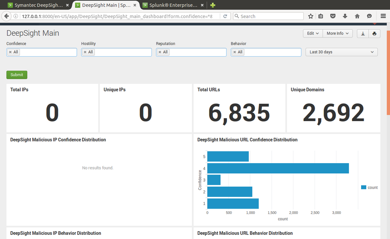Close the Symantec DeepSight tab
This screenshot has height=239, width=390.
click(68, 5)
